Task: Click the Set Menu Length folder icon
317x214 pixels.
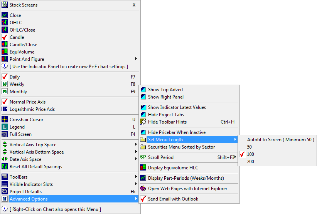Action: click(x=143, y=140)
